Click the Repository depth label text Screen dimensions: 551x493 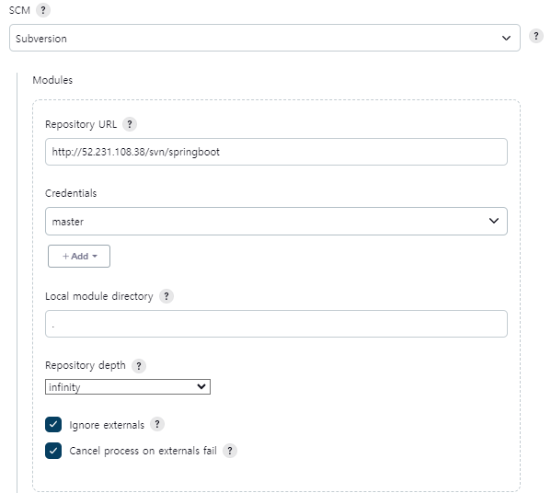[x=86, y=365]
